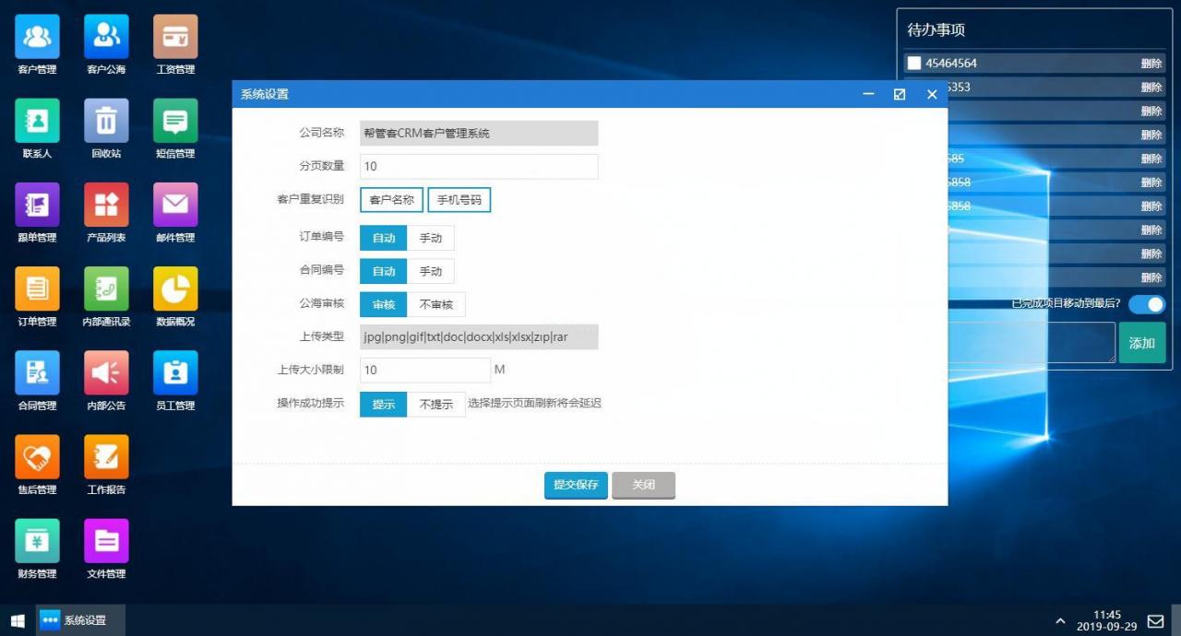This screenshot has width=1181, height=636.
Task: Switch 公海审核 to 不审核
Action: 436,304
